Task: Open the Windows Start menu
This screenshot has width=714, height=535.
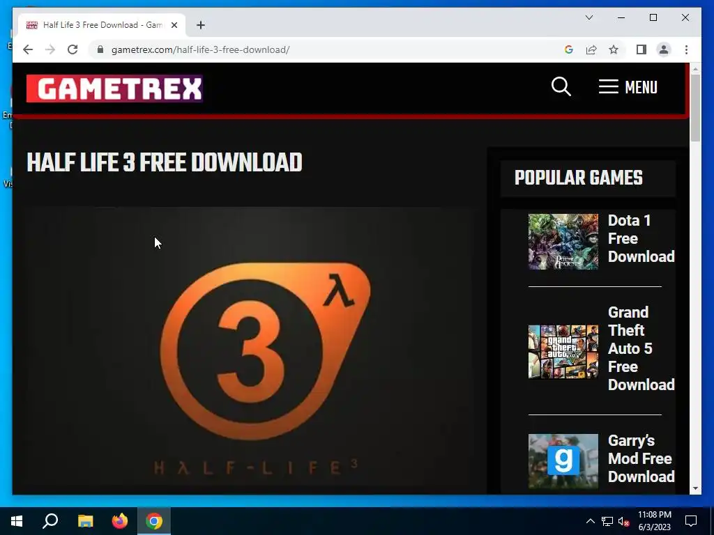Action: 17,521
